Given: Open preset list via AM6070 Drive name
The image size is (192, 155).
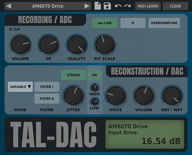Looking at the screenshot, I should pyautogui.click(x=48, y=6).
